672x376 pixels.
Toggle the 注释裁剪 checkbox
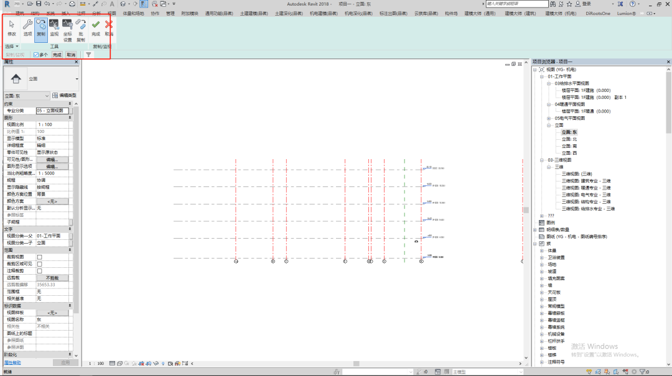point(39,270)
